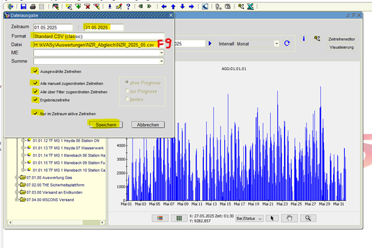Image resolution: width=372 pixels, height=248 pixels.
Task: Click the AGG:01.01.01 chart title
Action: tap(234, 69)
